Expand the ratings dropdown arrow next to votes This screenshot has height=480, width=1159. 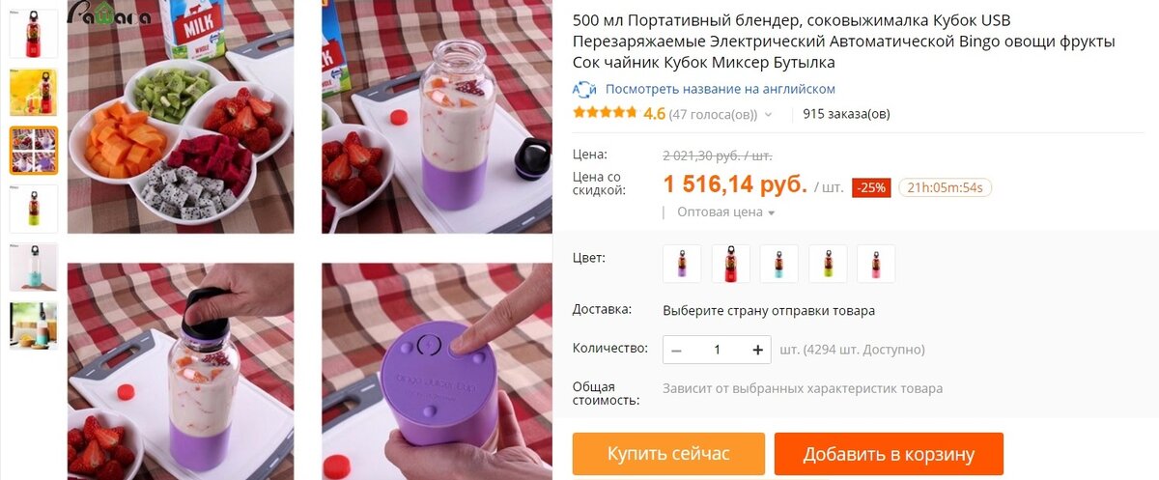click(x=769, y=115)
